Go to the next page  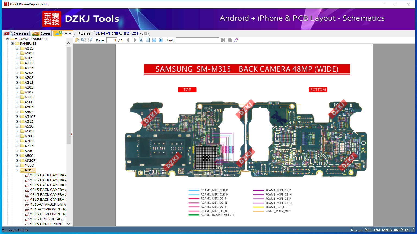click(x=135, y=40)
